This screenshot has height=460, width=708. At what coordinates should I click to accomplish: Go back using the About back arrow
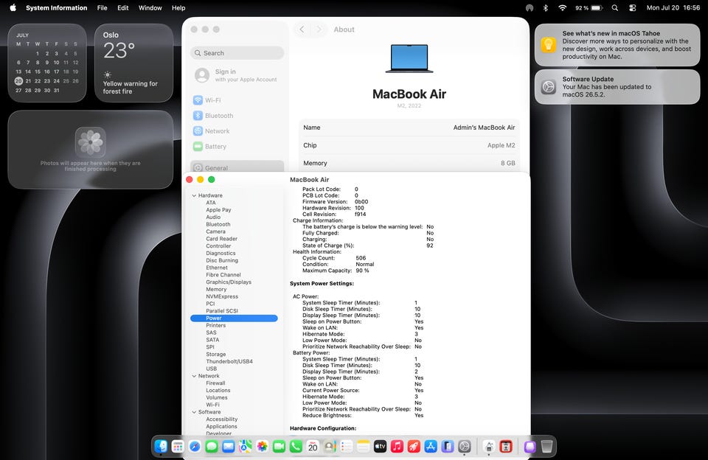point(302,29)
